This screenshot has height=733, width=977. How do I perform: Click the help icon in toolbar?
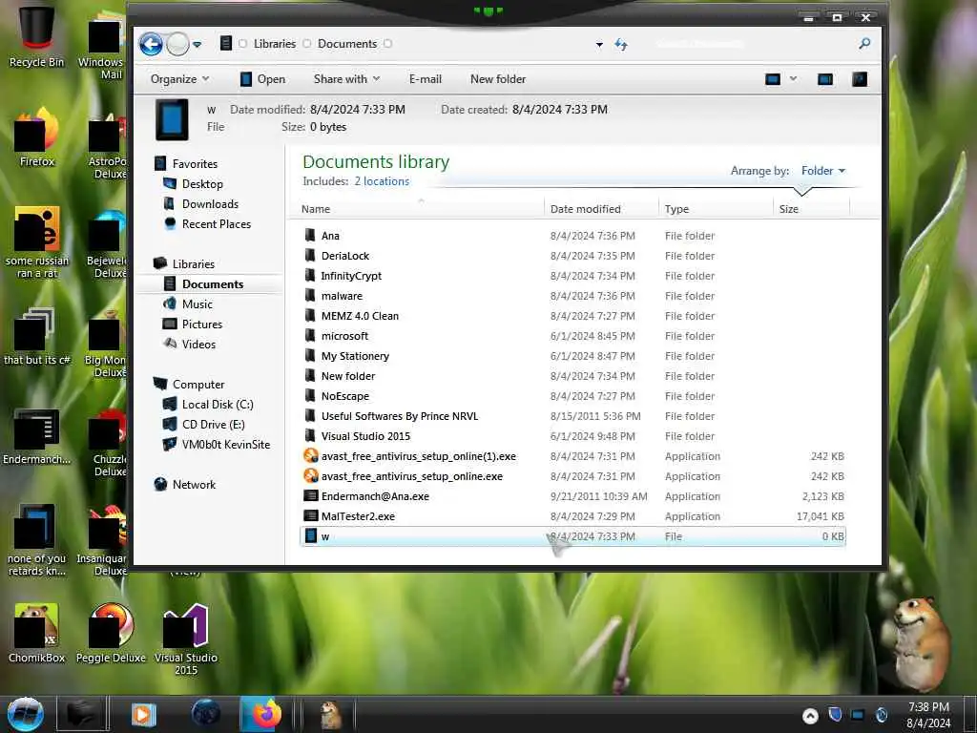click(860, 79)
